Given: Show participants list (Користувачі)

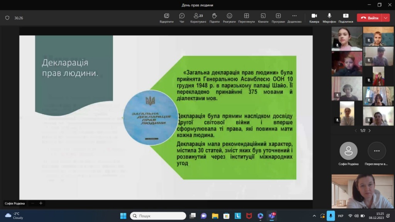Looking at the screenshot, I should pyautogui.click(x=198, y=18).
